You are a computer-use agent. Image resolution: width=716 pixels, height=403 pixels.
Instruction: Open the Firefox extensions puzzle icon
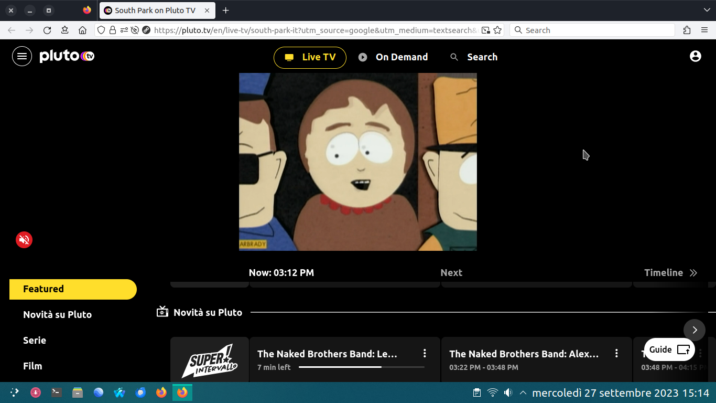tap(687, 30)
